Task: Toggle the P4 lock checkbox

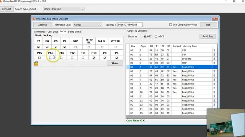Action: coord(65,47)
